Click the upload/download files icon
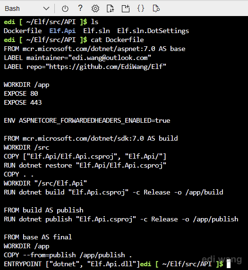Image resolution: width=248 pixels, height=270 pixels. click(110, 8)
